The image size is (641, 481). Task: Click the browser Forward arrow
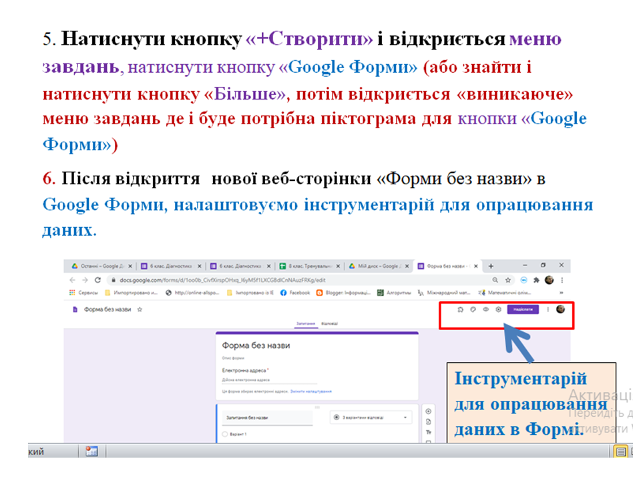click(85, 280)
